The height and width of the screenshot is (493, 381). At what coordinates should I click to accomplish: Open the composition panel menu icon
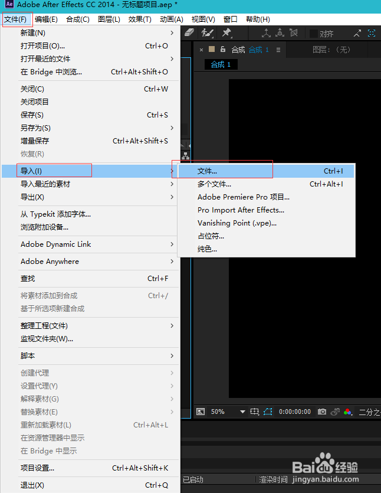(x=278, y=50)
